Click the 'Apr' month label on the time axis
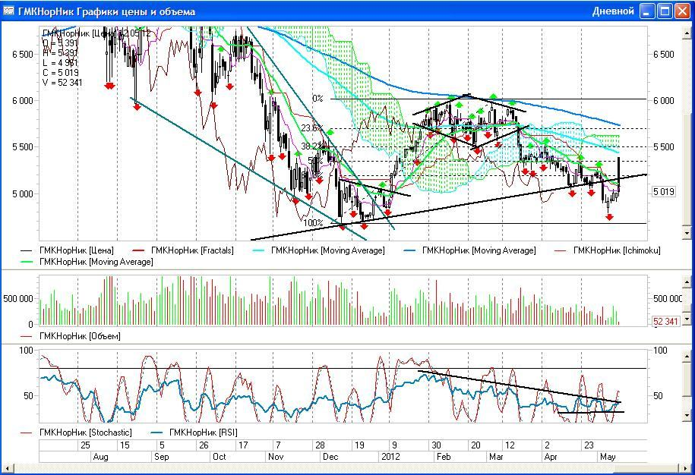The width and height of the screenshot is (695, 475). pos(551,457)
